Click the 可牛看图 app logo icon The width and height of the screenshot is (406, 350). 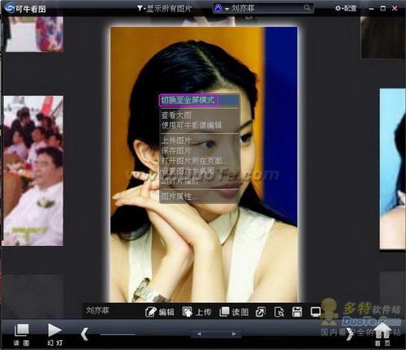(9, 8)
